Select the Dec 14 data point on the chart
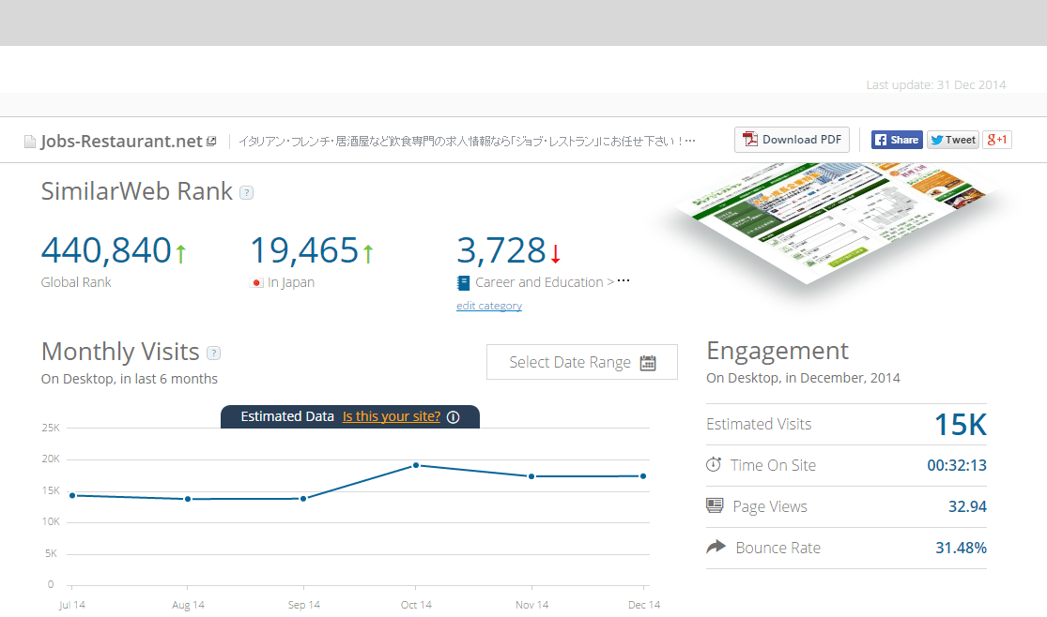Image resolution: width=1047 pixels, height=617 pixels. [643, 476]
